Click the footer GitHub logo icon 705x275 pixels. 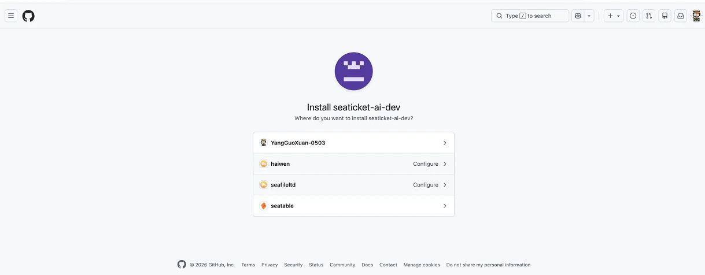coord(182,265)
